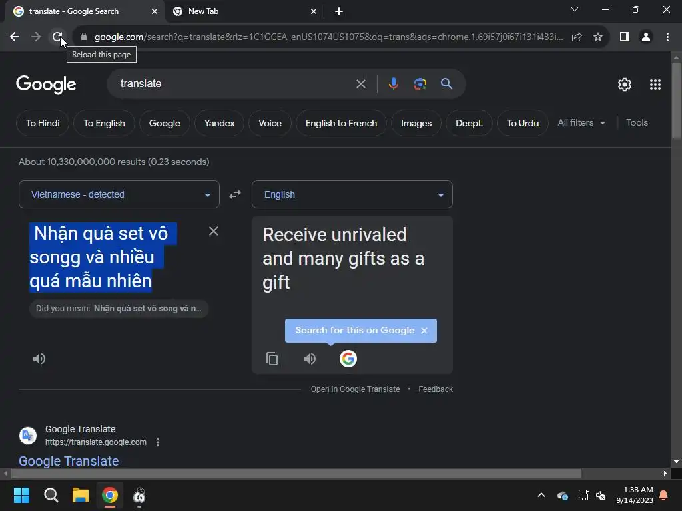Click the Google Translate site favicon
The width and height of the screenshot is (682, 511).
tap(28, 435)
